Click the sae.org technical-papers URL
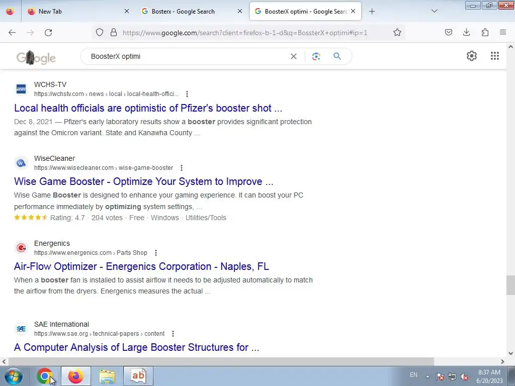Image resolution: width=515 pixels, height=386 pixels. click(x=99, y=334)
